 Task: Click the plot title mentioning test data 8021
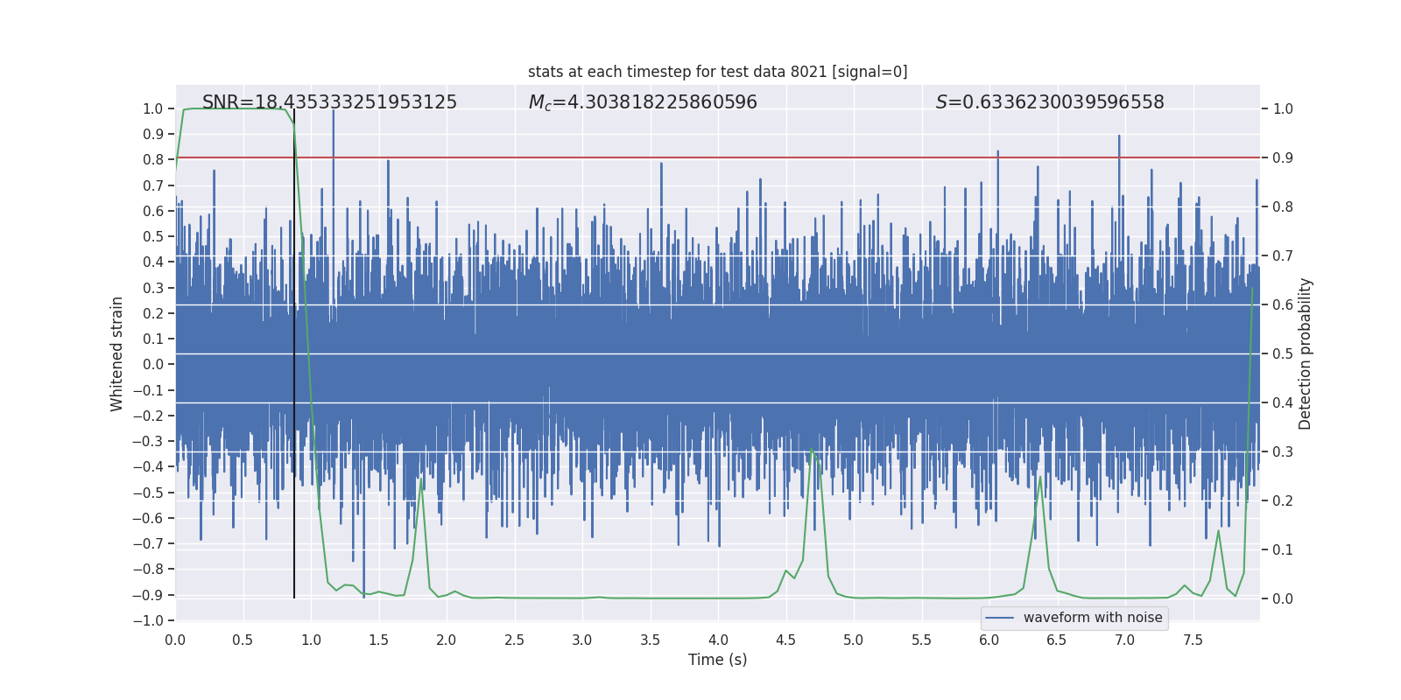coord(717,72)
